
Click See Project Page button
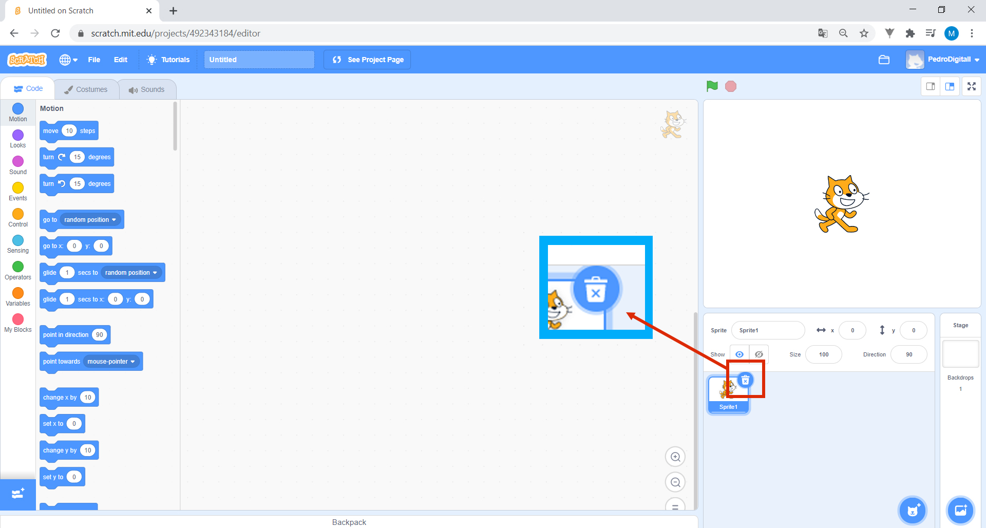367,60
